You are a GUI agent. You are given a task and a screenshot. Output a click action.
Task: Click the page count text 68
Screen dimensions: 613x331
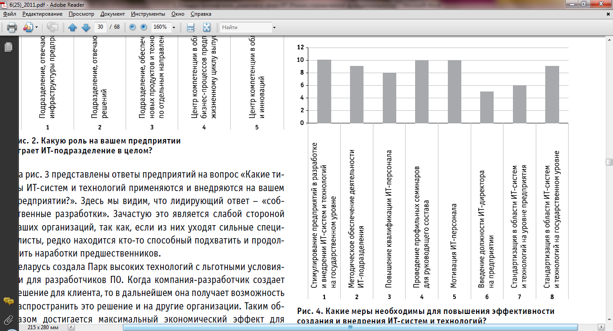coord(117,27)
